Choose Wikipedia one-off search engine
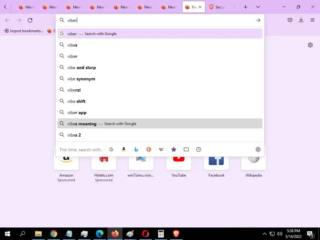This screenshot has width=320, height=240. click(161, 149)
